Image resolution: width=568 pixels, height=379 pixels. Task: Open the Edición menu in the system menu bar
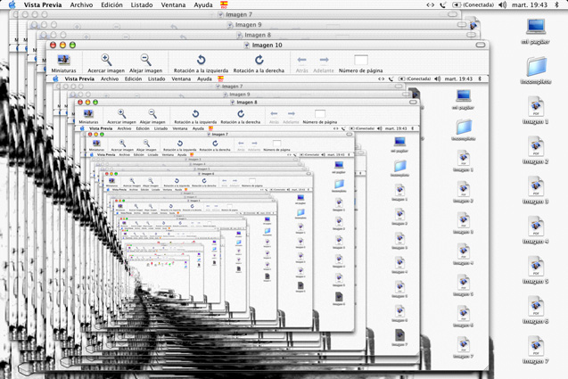(x=111, y=4)
